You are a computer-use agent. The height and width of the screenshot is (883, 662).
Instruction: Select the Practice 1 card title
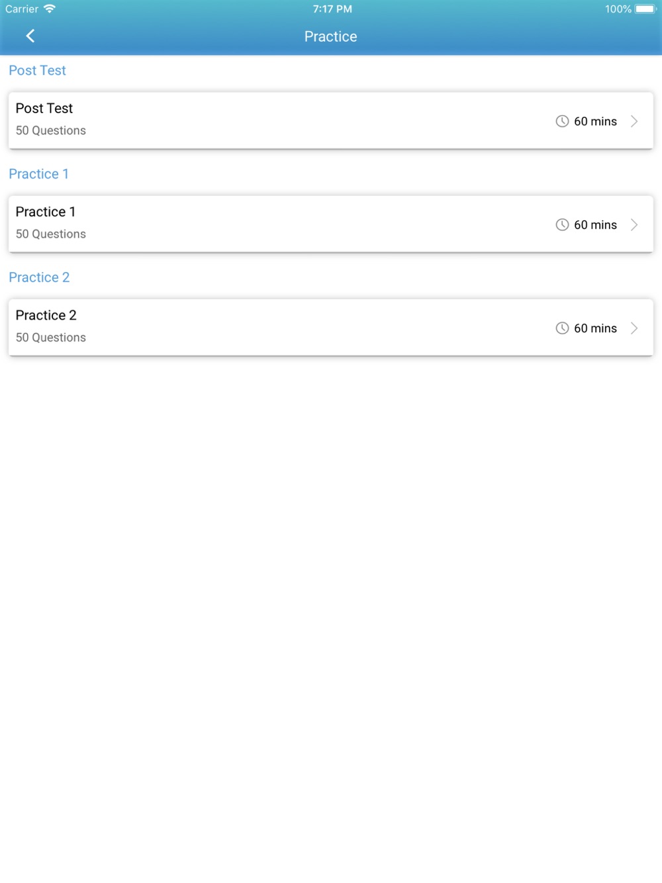click(46, 212)
